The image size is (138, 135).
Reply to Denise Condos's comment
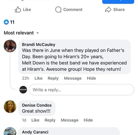[x=50, y=120]
